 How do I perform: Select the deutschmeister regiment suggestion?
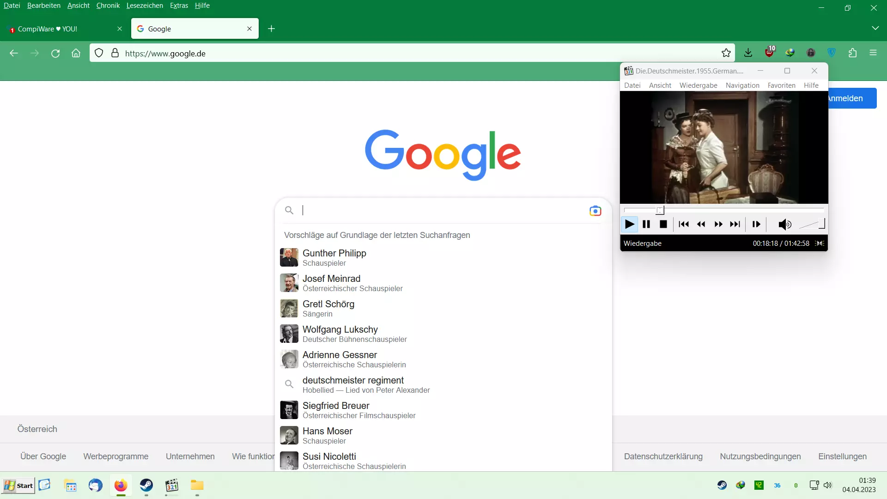click(443, 385)
